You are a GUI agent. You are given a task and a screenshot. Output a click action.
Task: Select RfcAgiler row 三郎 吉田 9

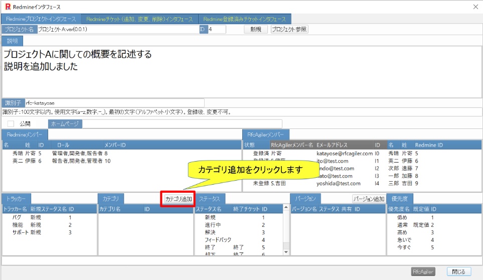point(362,183)
